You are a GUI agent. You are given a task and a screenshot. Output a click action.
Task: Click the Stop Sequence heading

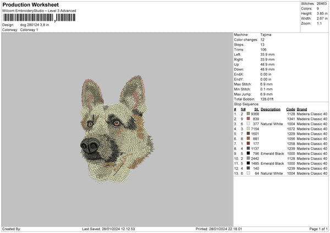click(x=246, y=103)
